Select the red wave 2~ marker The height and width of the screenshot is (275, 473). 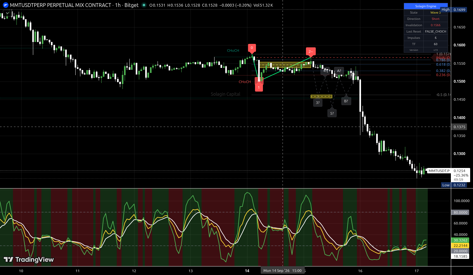311,51
